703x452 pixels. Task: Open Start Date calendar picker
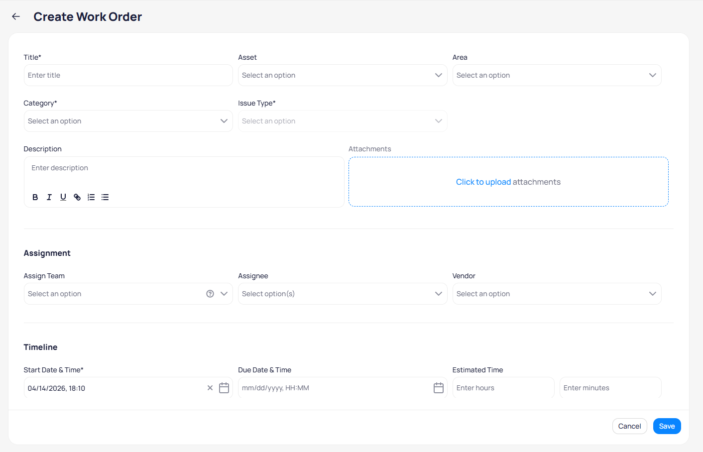coord(224,388)
